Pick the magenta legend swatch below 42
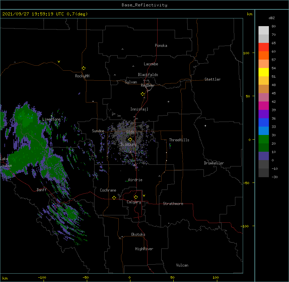 click(264, 105)
